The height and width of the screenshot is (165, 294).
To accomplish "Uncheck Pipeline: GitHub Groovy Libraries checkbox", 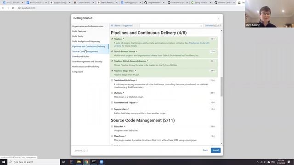I will click(112, 61).
